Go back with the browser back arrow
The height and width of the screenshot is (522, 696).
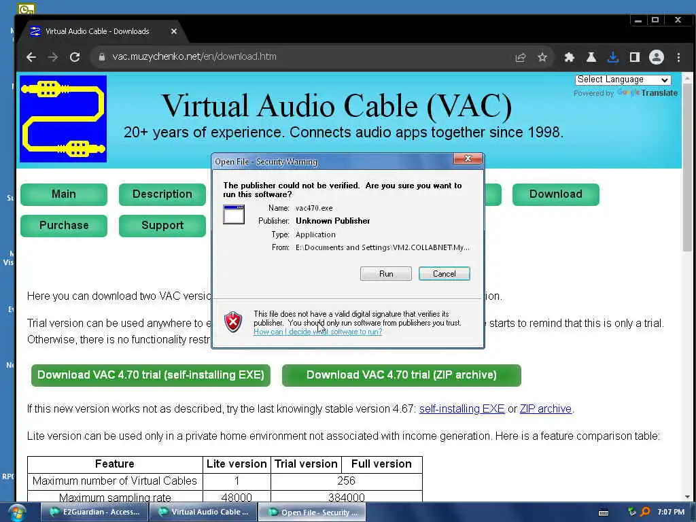31,57
